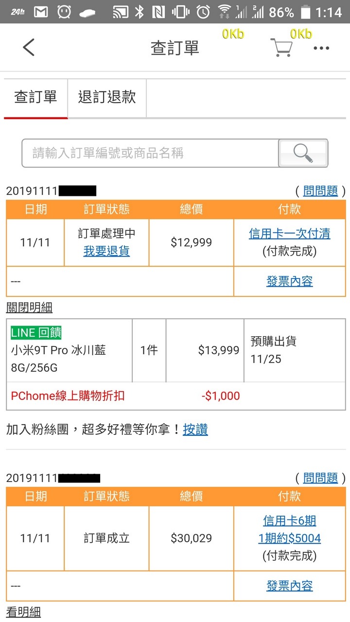Tap the Bluetooth icon in status bar
Screen dimensions: 350x622
[140, 12]
